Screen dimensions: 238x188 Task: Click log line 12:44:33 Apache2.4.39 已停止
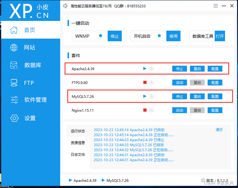pyautogui.click(x=129, y=140)
